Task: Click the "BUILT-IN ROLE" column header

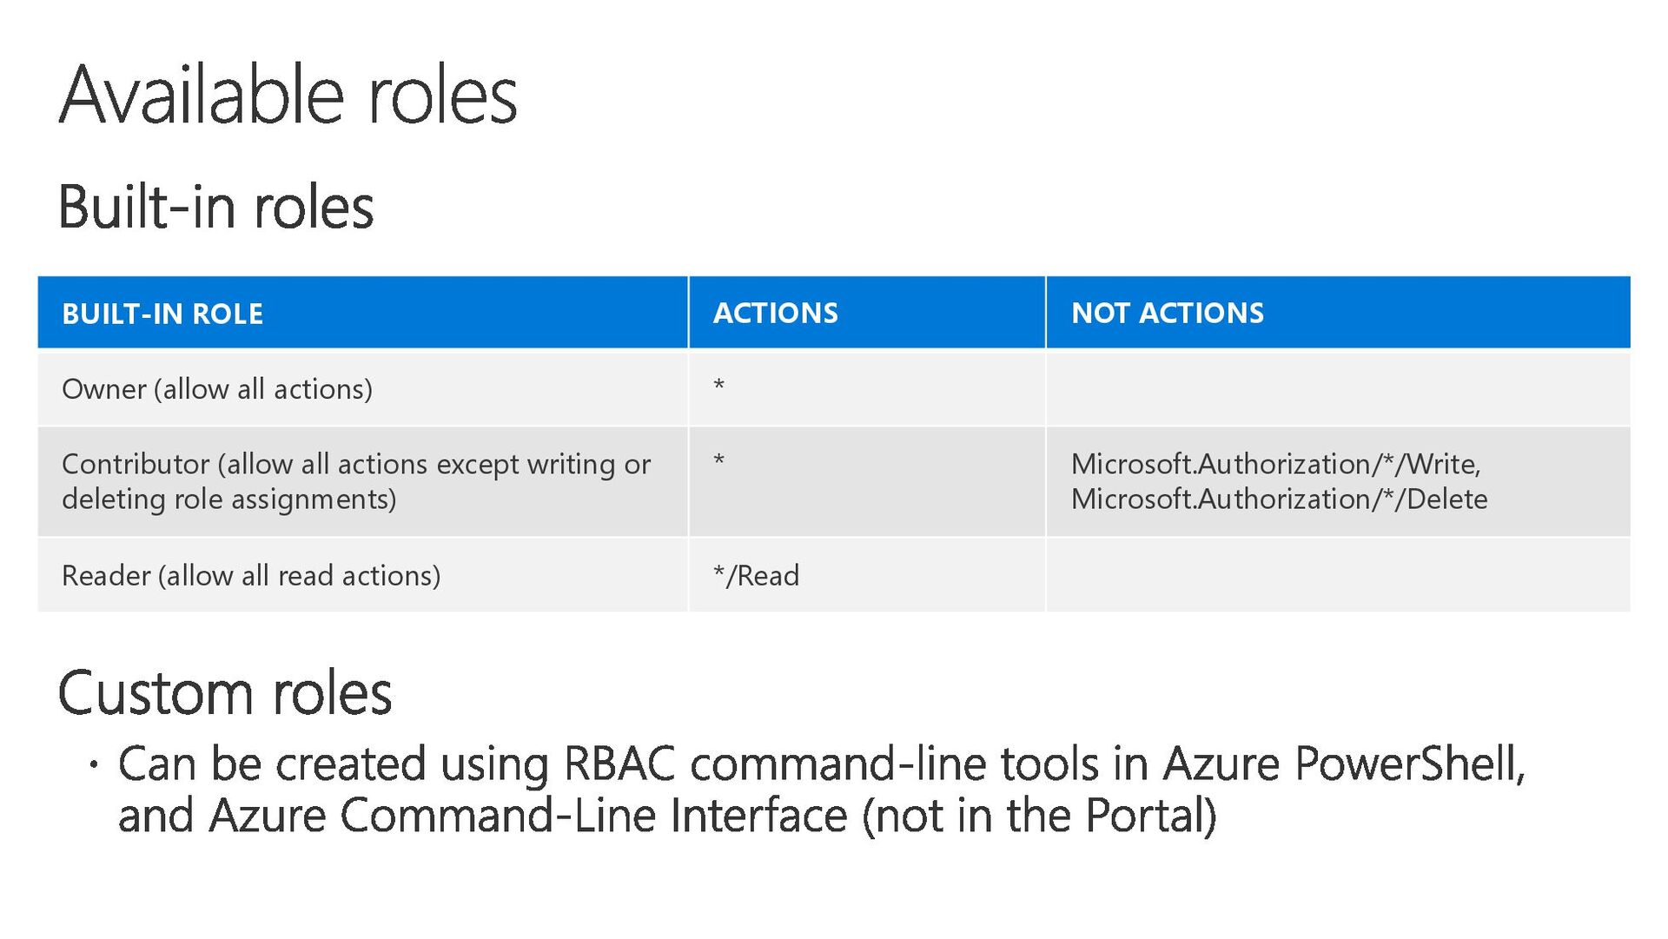Action: coord(162,314)
